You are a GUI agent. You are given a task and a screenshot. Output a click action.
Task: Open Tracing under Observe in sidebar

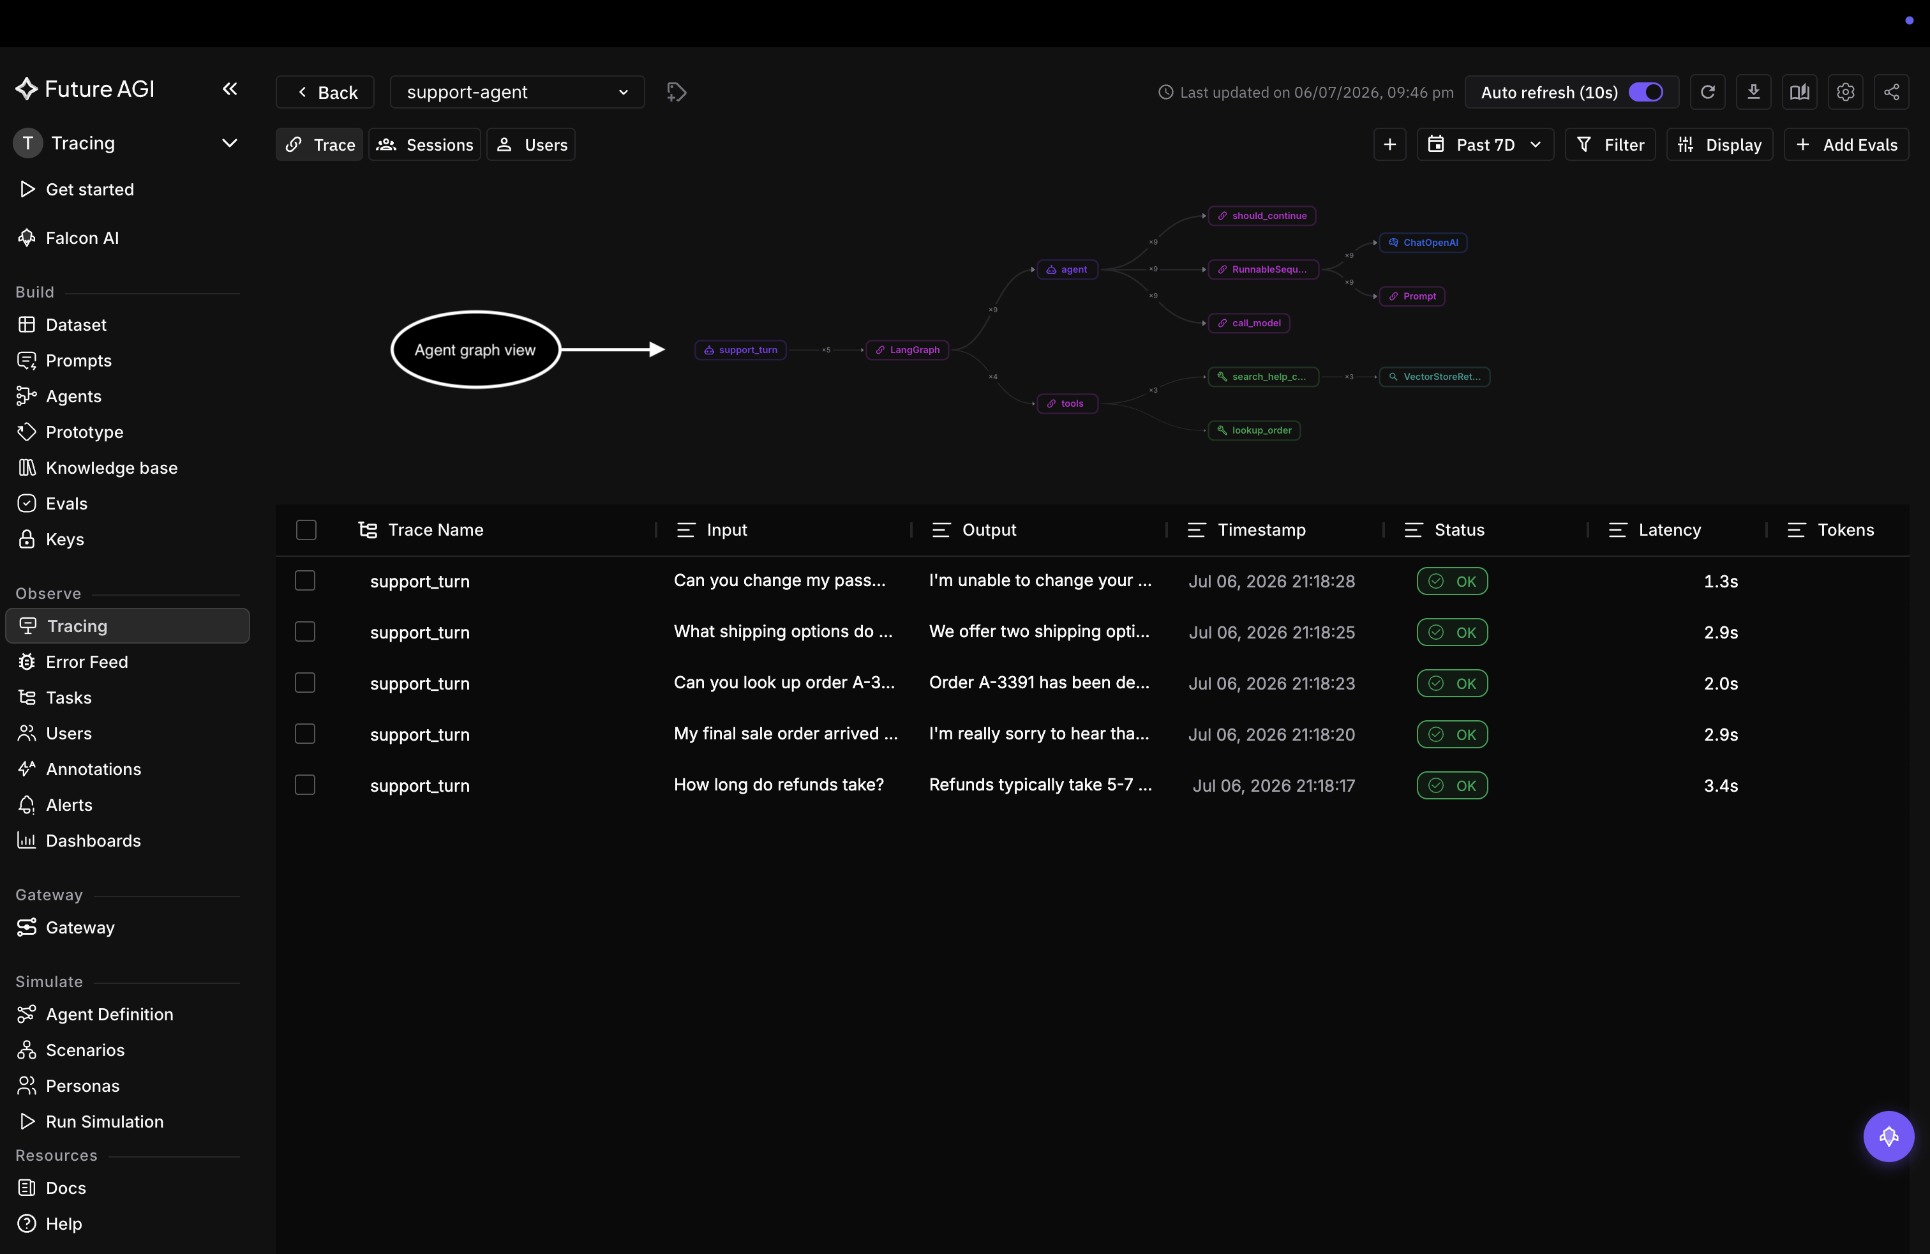(x=127, y=626)
